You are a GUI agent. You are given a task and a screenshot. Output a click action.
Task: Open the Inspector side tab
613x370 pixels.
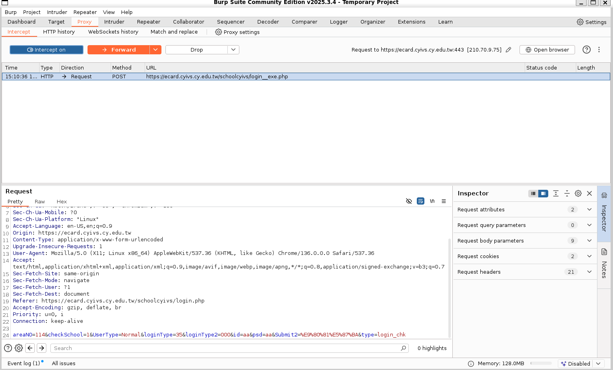click(x=604, y=213)
